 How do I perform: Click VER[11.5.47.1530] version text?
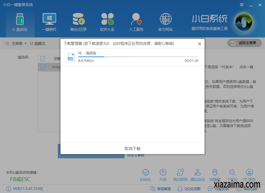tap(28, 189)
